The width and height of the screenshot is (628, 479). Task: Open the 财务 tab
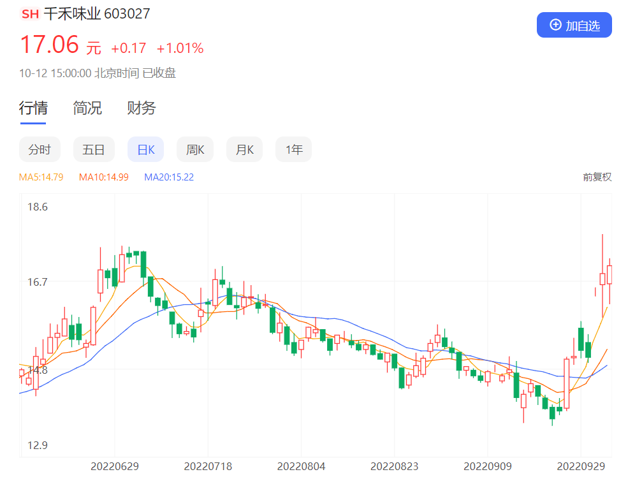142,108
